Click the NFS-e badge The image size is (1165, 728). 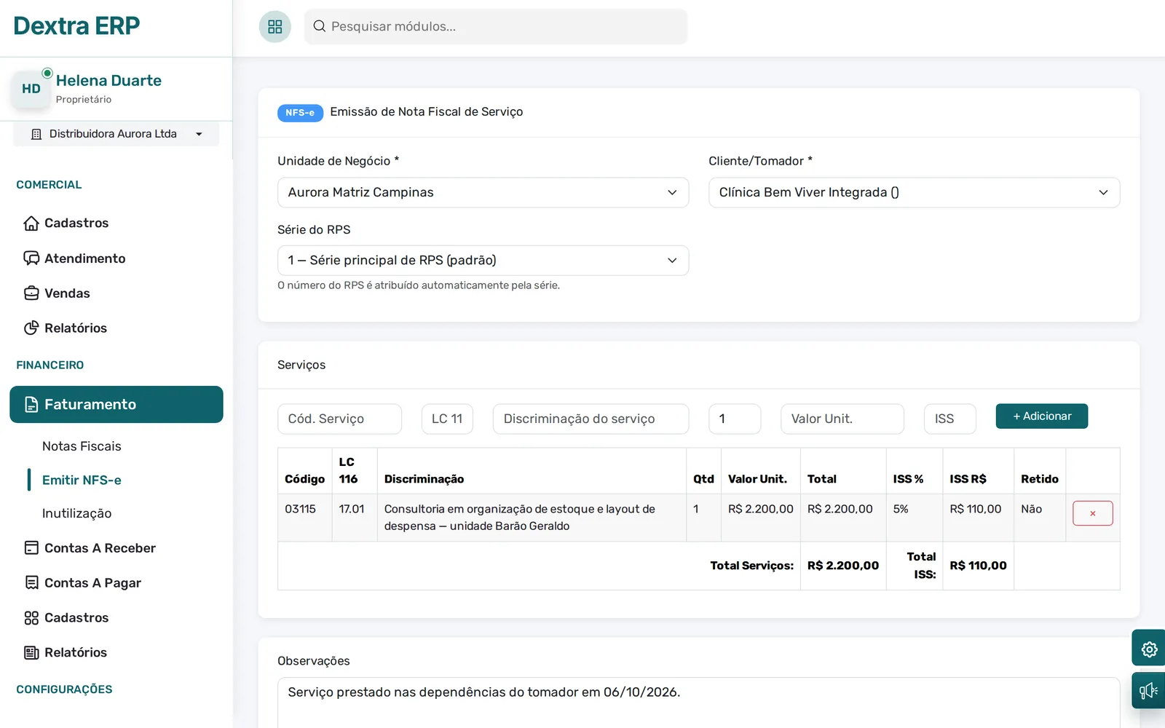coord(300,113)
